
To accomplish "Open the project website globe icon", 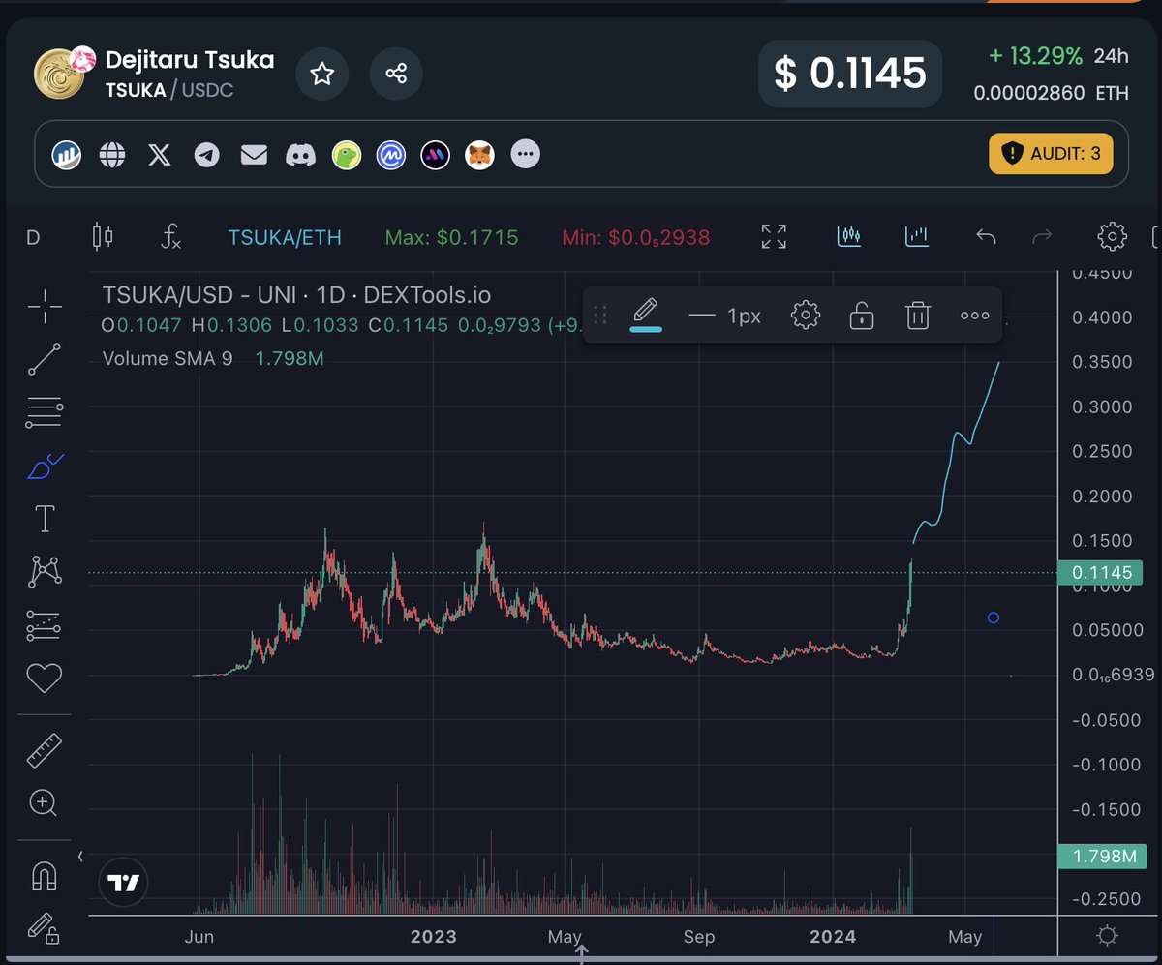I will [x=113, y=154].
